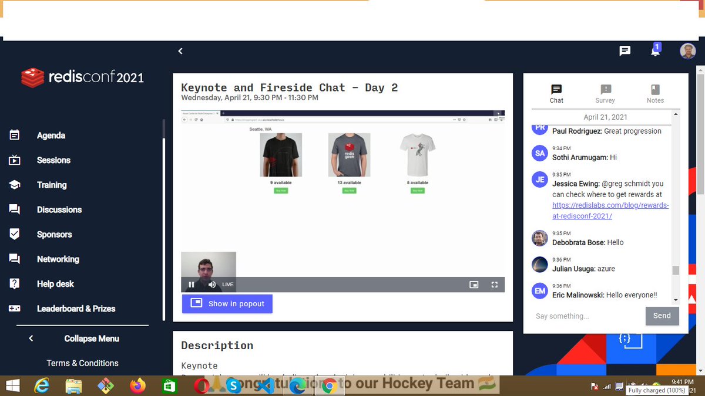Collapse the side menu
This screenshot has width=705, height=396.
[x=74, y=339]
